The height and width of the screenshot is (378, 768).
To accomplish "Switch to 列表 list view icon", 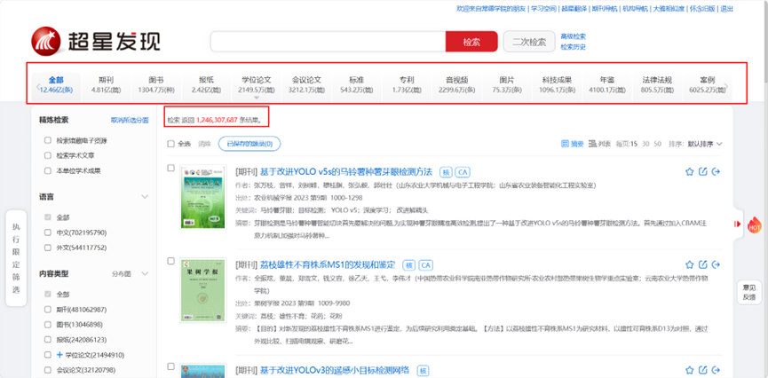I will (596, 143).
